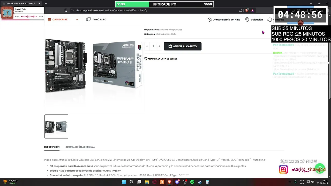Open a new browser tab
The height and width of the screenshot is (186, 331).
pyautogui.click(x=46, y=3)
